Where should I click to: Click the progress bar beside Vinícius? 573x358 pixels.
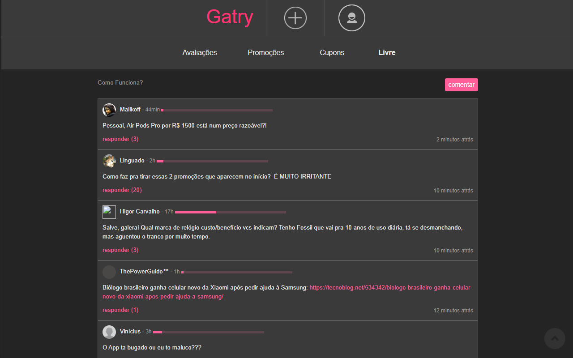click(x=209, y=332)
